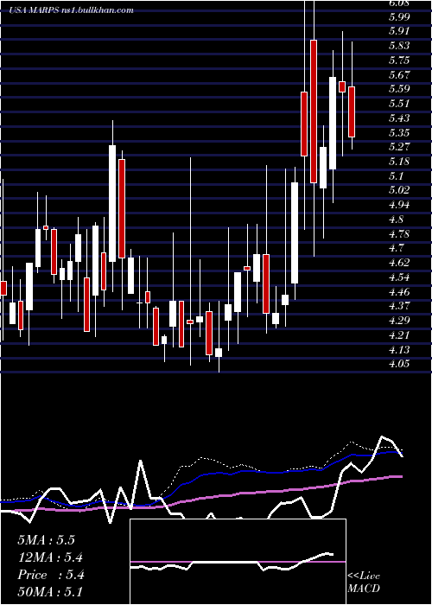
Task: Select the 5.1 price level label
Action: click(397, 176)
